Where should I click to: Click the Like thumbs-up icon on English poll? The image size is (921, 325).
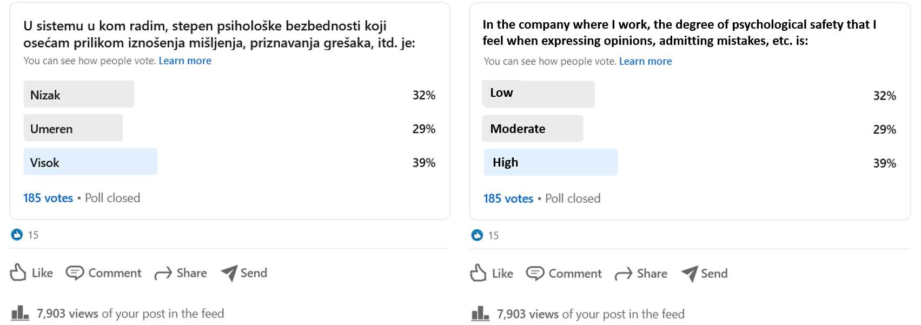pos(478,273)
